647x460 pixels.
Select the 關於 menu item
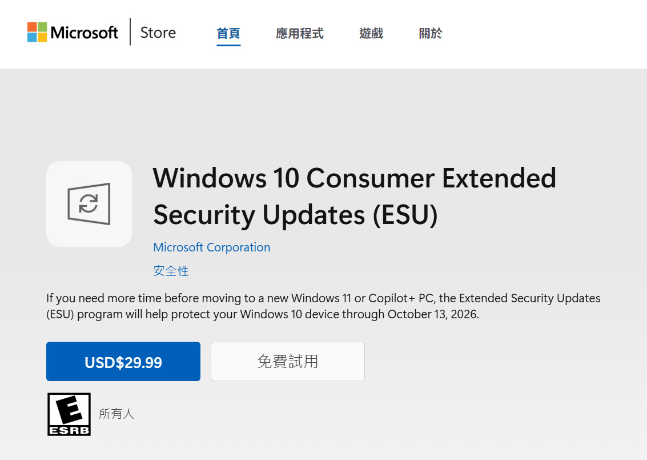point(430,33)
